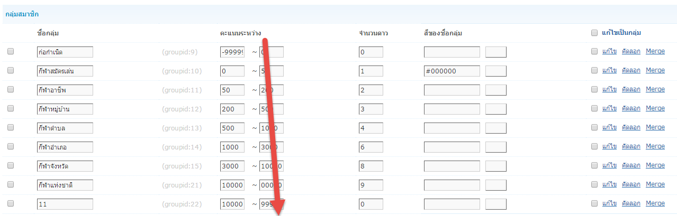Click the group name field containing 'กีฬาอาชีพ'

pyautogui.click(x=65, y=90)
